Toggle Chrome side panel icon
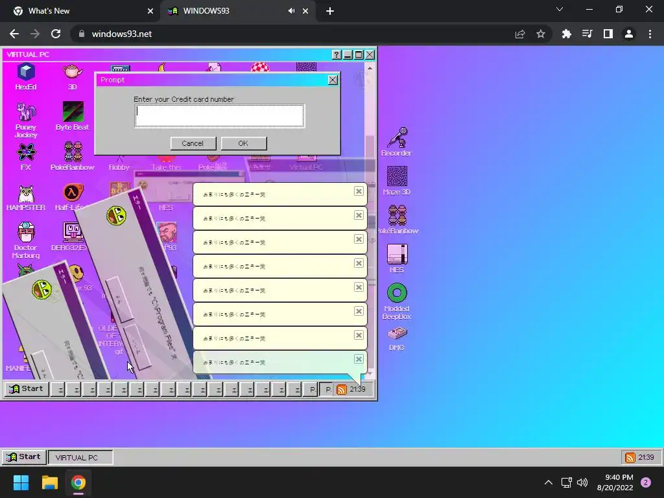The width and height of the screenshot is (664, 498). [608, 34]
